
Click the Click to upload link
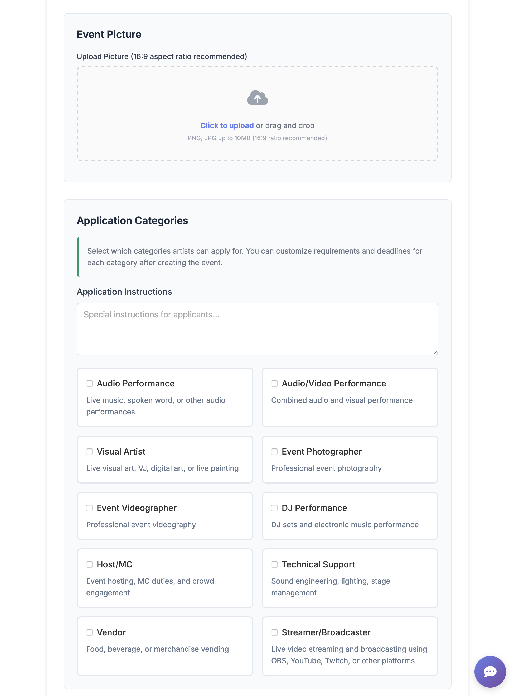coord(227,125)
